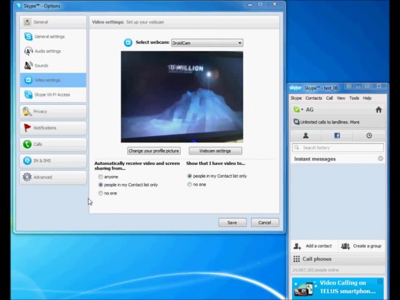Click the Create a group icon
Viewport: 400px width, 300px height.
[x=345, y=246]
